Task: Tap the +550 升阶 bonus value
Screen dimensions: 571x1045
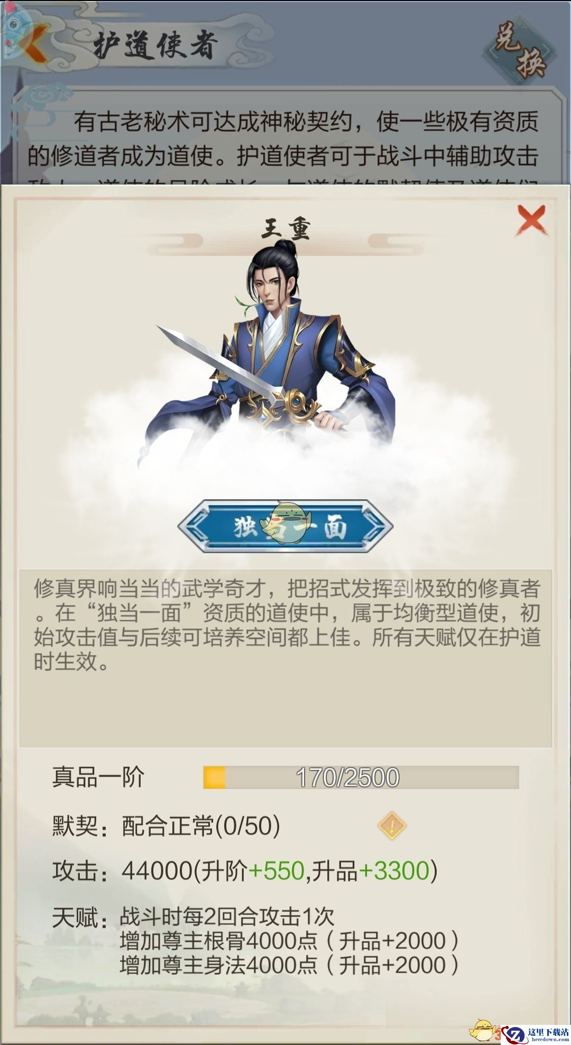Action: click(x=277, y=871)
